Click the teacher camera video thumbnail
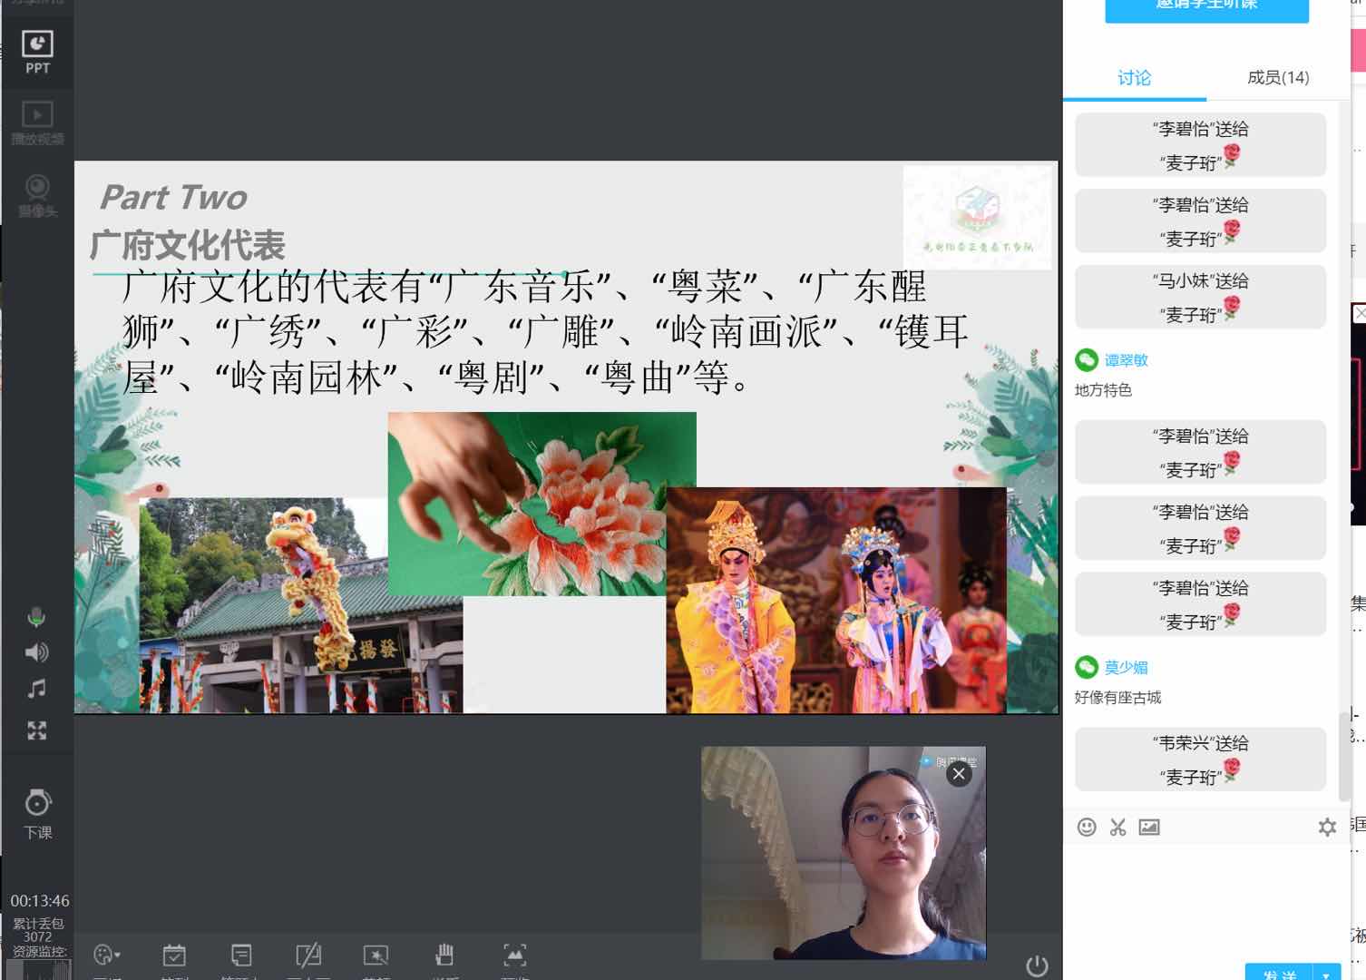 [x=844, y=853]
